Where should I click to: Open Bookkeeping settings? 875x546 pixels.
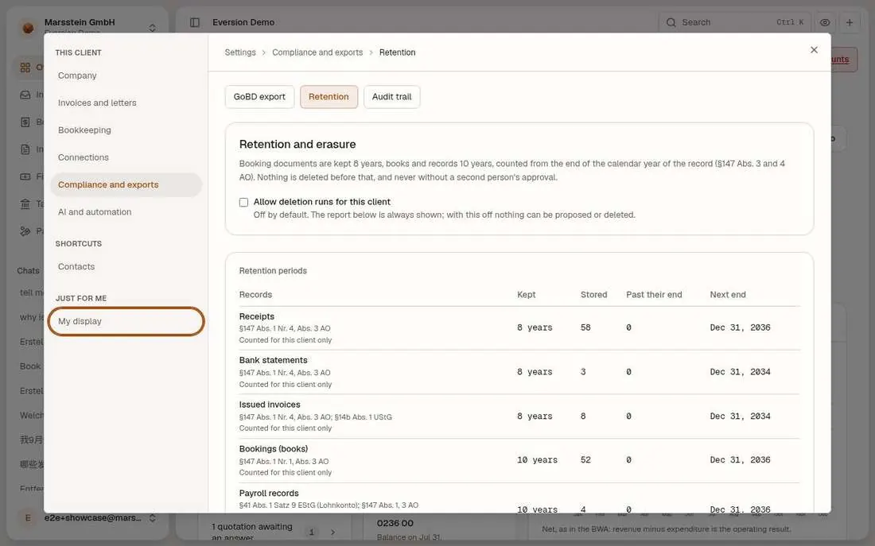[x=126, y=130]
